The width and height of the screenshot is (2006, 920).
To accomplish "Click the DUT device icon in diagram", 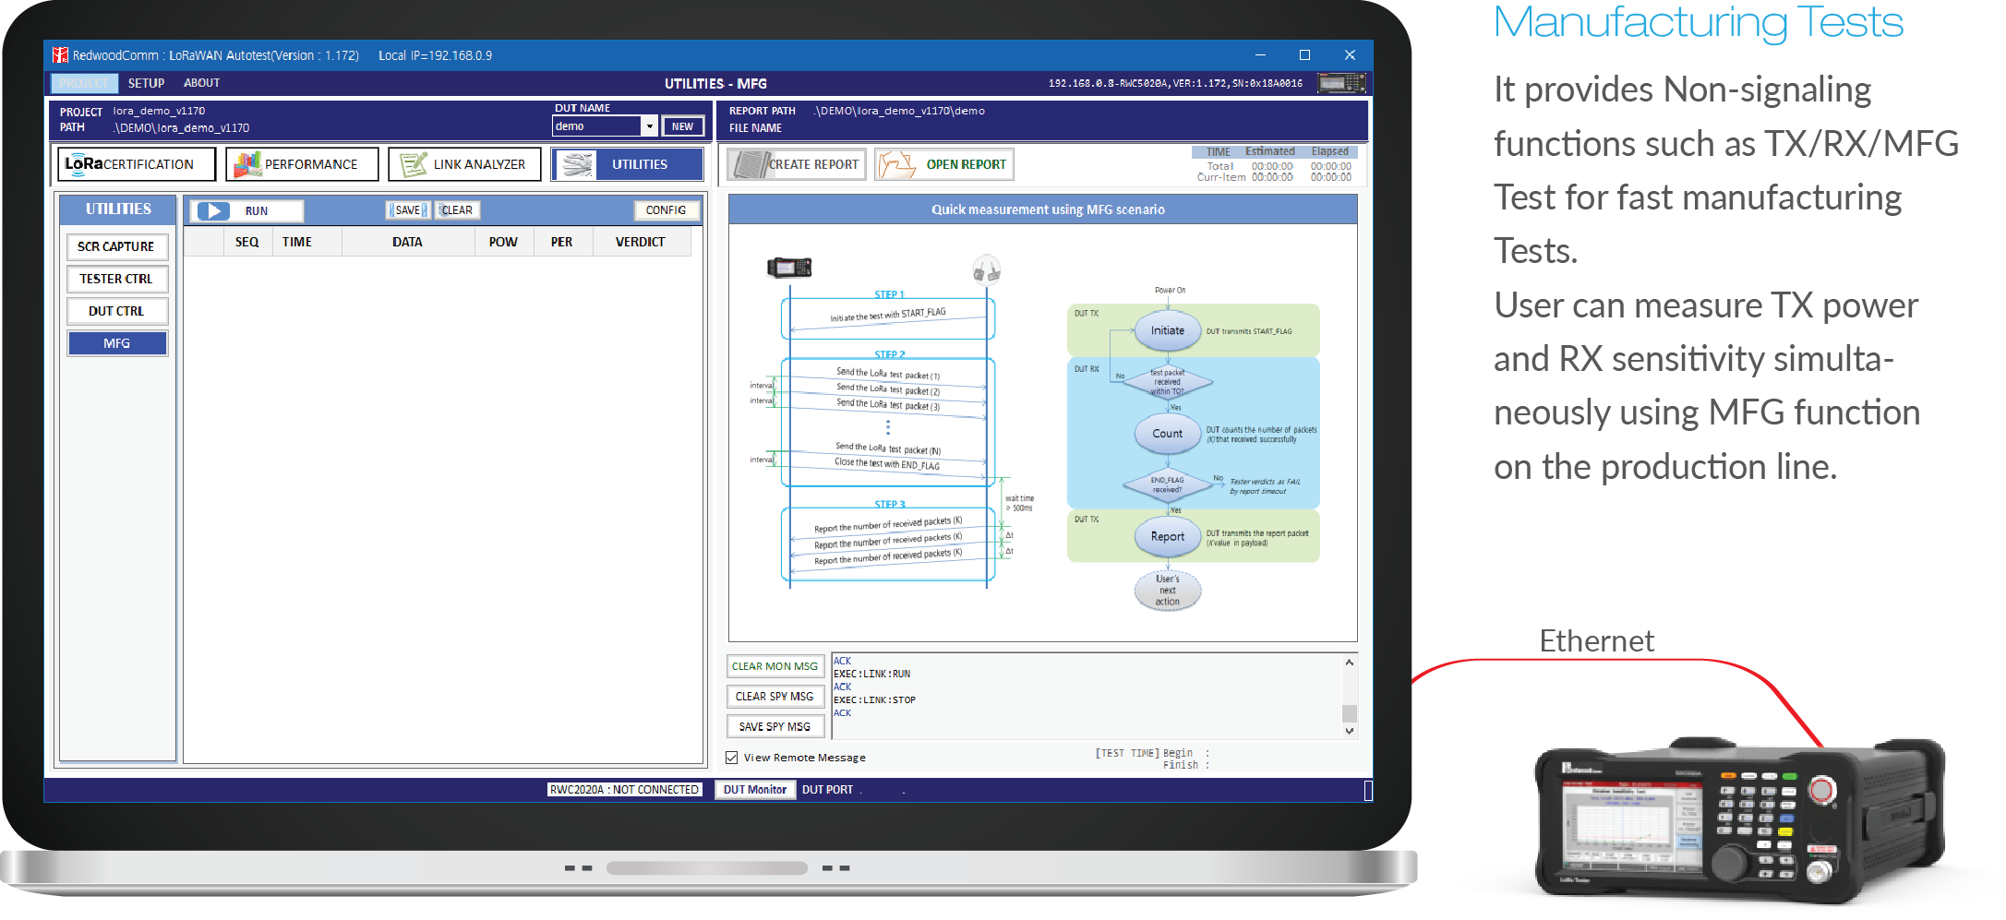I will (987, 269).
